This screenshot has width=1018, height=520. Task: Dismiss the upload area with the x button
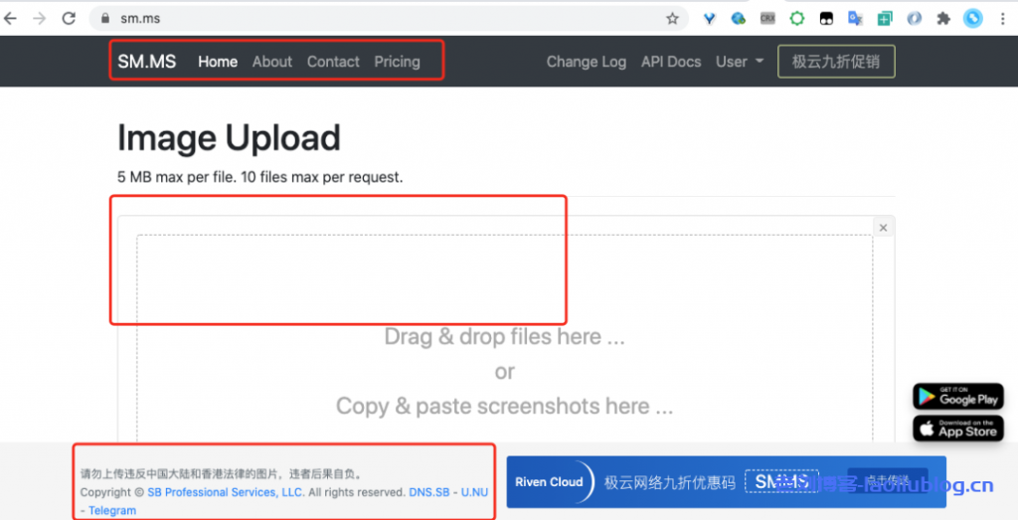[x=883, y=228]
